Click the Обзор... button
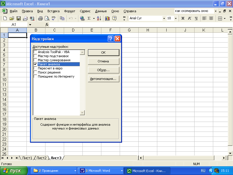This screenshot has width=233, height=175. coord(103,70)
